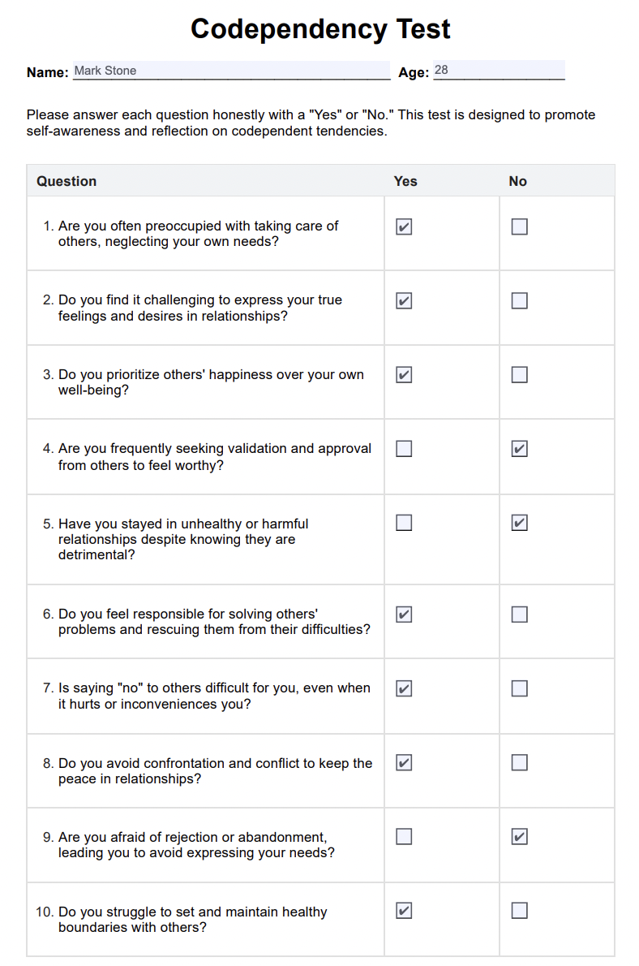639x966 pixels.
Task: Select Yes for question 5
Action: pyautogui.click(x=404, y=524)
